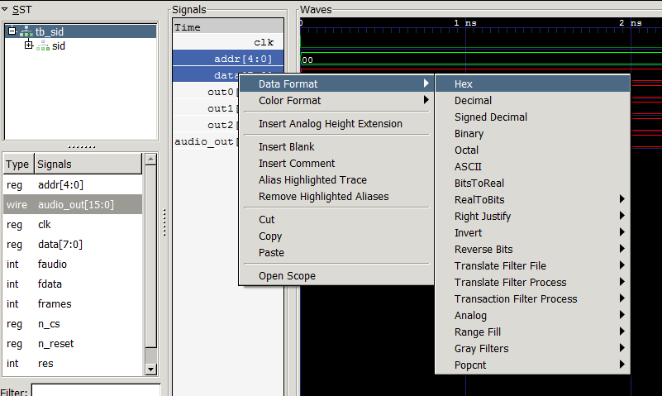Image resolution: width=662 pixels, height=396 pixels.
Task: Click the sid submodule icon
Action: point(43,46)
